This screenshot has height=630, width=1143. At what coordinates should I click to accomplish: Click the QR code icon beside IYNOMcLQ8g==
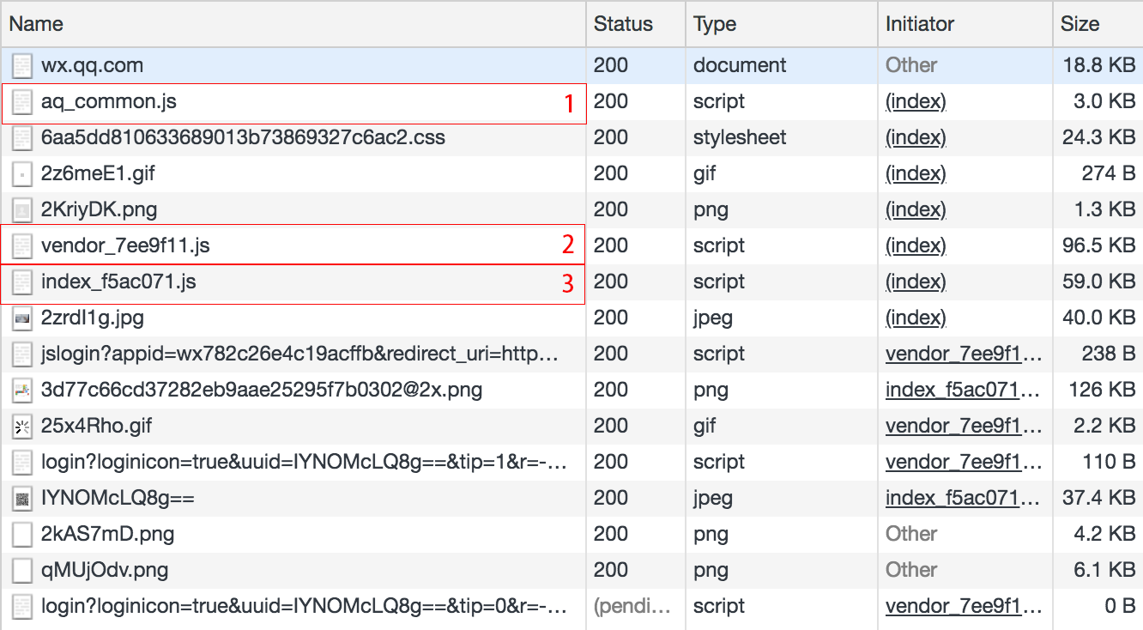tap(22, 499)
